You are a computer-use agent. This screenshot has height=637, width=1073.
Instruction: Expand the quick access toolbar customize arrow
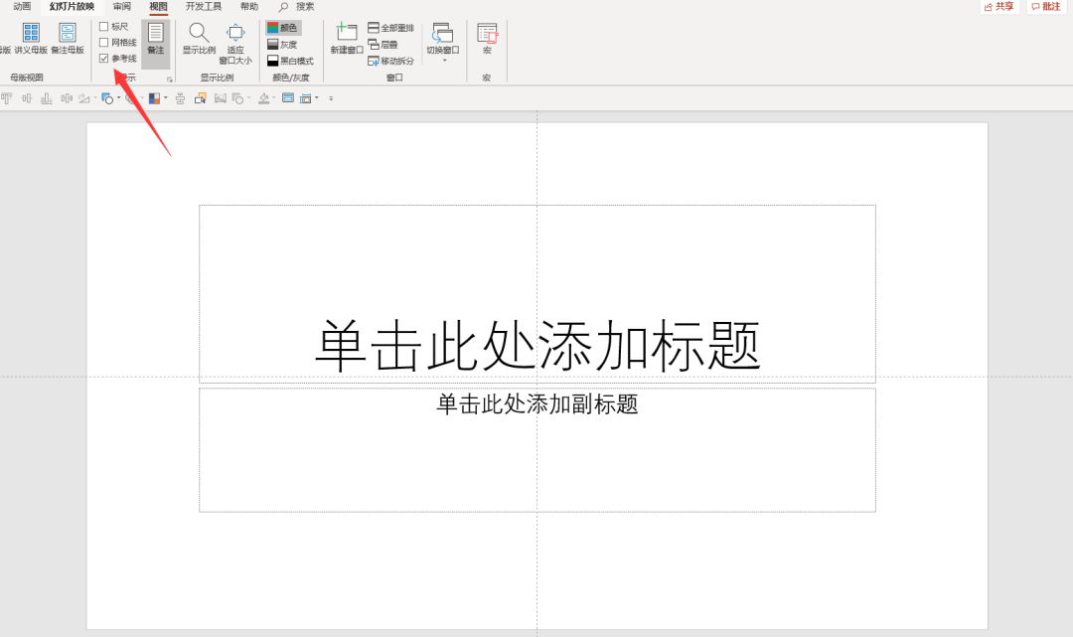click(x=331, y=98)
